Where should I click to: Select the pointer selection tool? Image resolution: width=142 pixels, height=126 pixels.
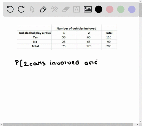click(x=32, y=9)
